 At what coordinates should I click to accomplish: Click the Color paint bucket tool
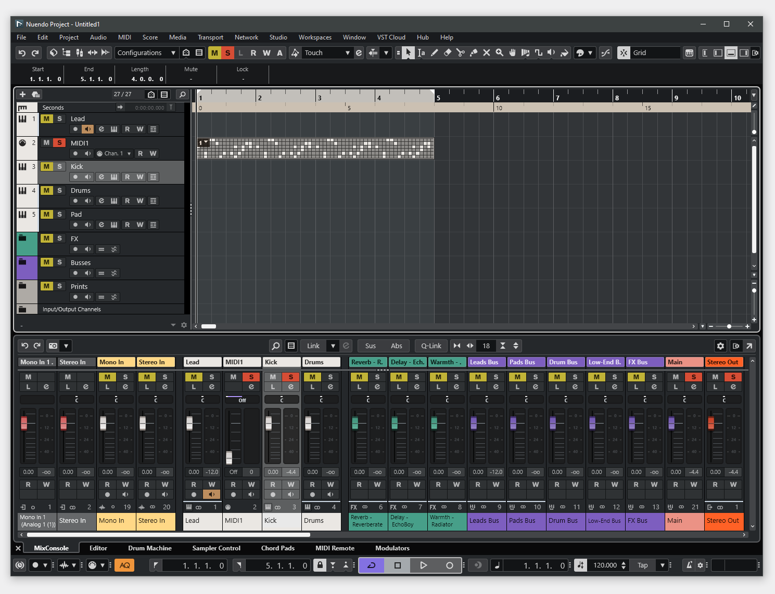[564, 52]
